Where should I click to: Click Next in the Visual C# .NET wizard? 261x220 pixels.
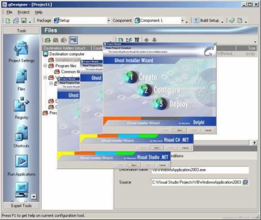(x=157, y=148)
